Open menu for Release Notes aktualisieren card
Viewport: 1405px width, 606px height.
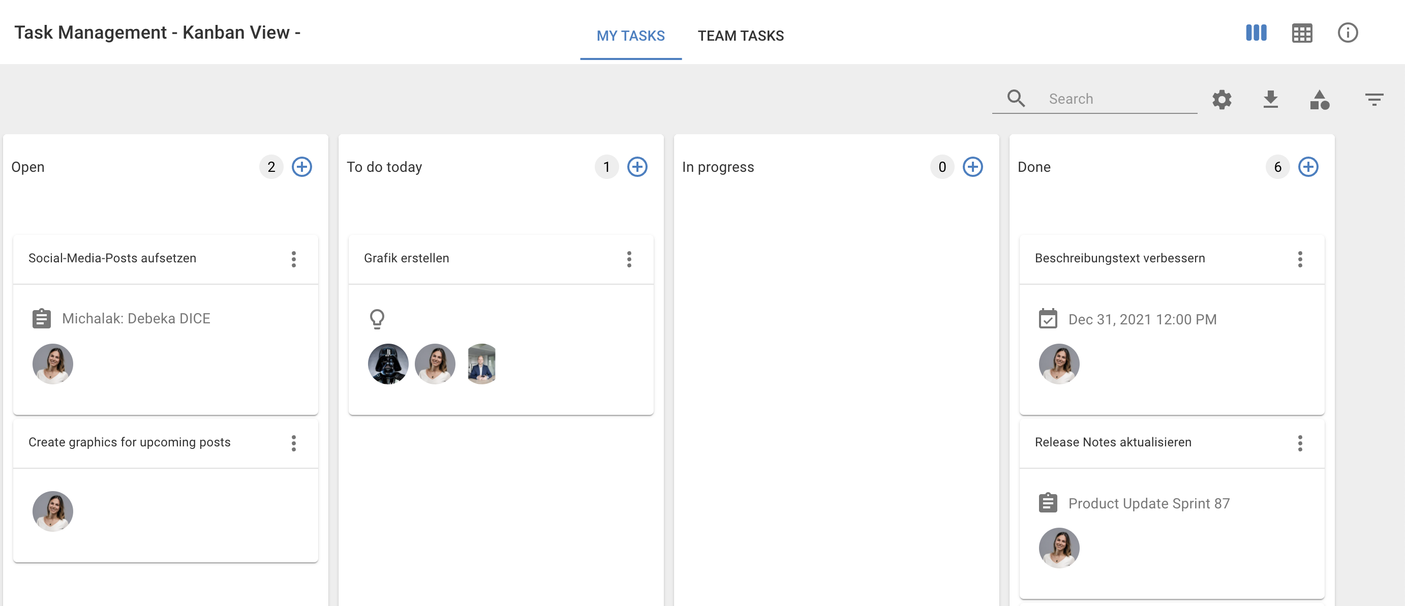point(1300,443)
